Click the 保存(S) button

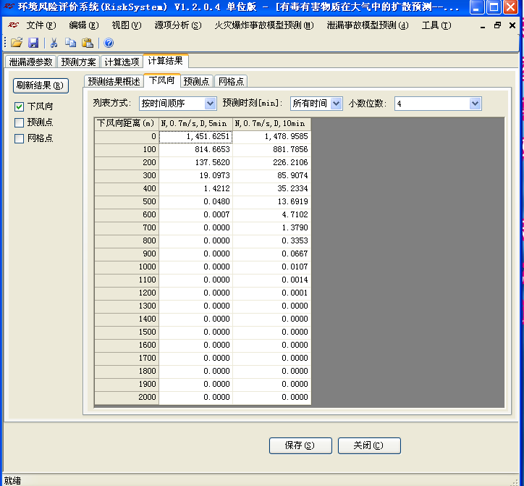(x=300, y=445)
